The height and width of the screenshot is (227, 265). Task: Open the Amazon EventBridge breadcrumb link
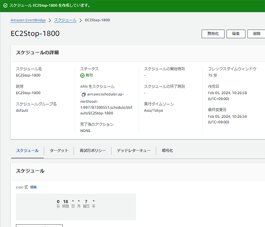click(x=28, y=20)
